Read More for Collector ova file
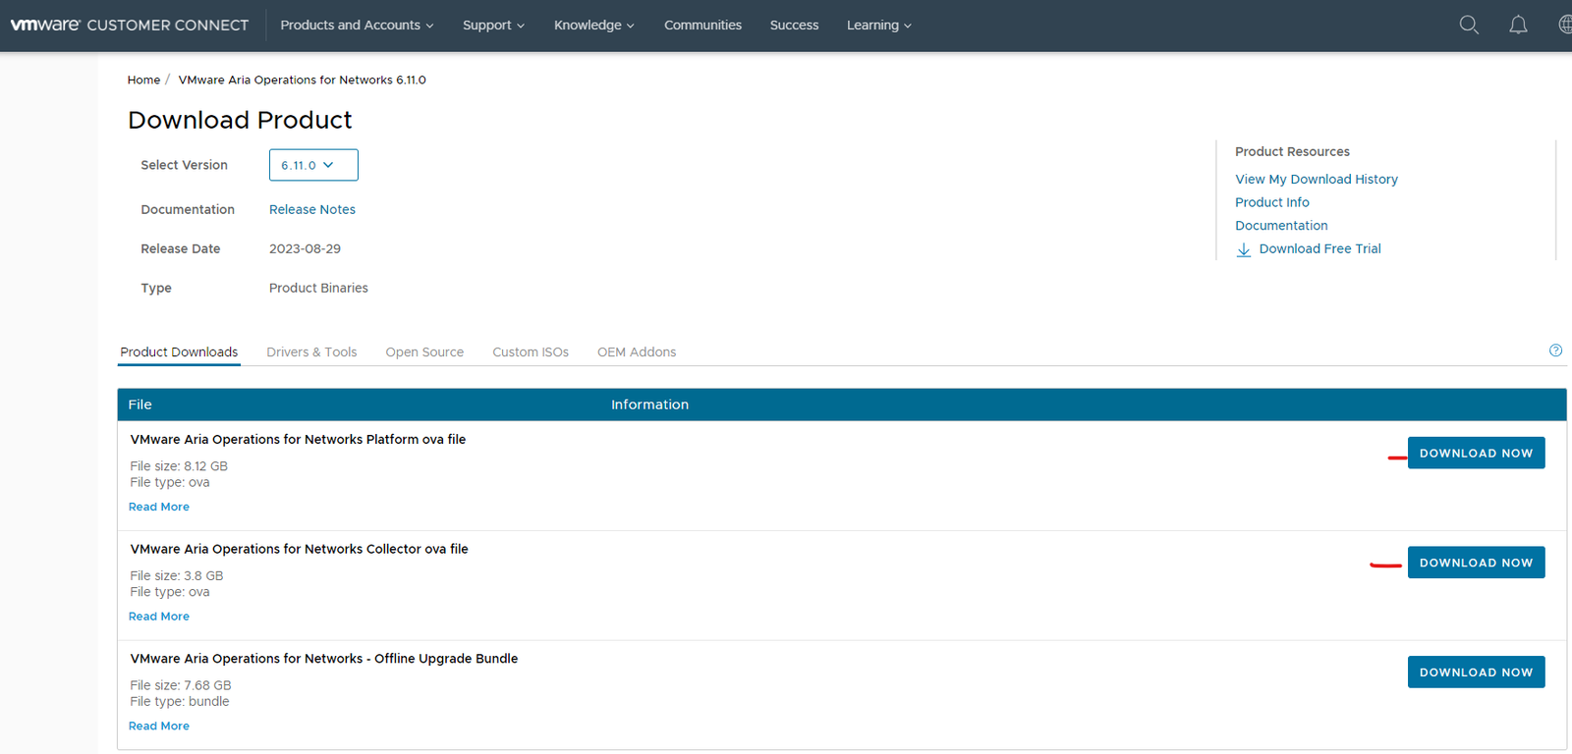The image size is (1572, 754). pyautogui.click(x=159, y=617)
